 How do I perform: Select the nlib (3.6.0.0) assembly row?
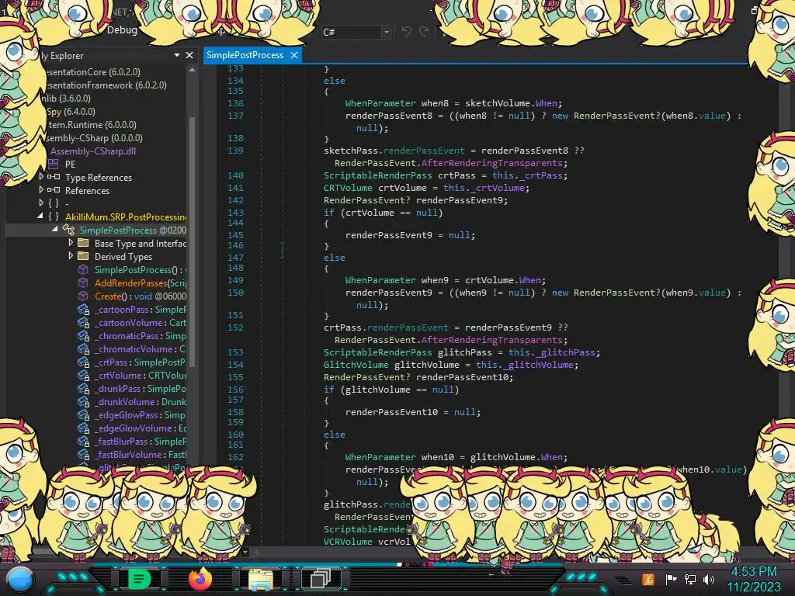[68, 99]
